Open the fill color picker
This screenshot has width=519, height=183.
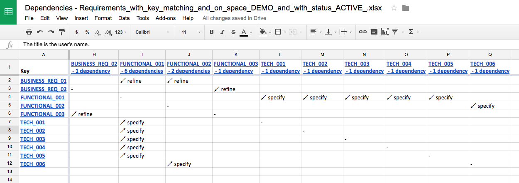pyautogui.click(x=264, y=32)
